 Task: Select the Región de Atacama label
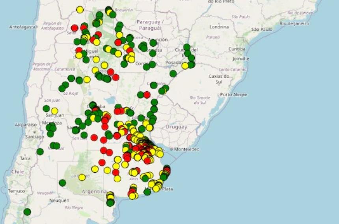click(41, 67)
